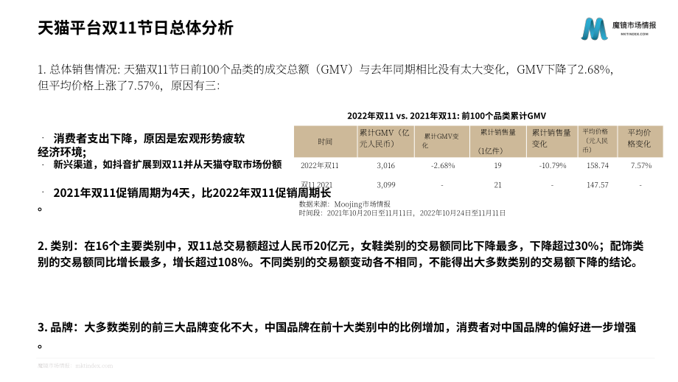The image size is (678, 382).
Task: Click the -10.79% table cell
Action: [553, 165]
